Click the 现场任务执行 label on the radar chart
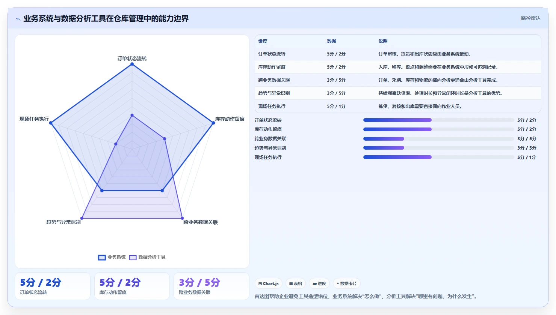This screenshot has height=315, width=556. (34, 119)
